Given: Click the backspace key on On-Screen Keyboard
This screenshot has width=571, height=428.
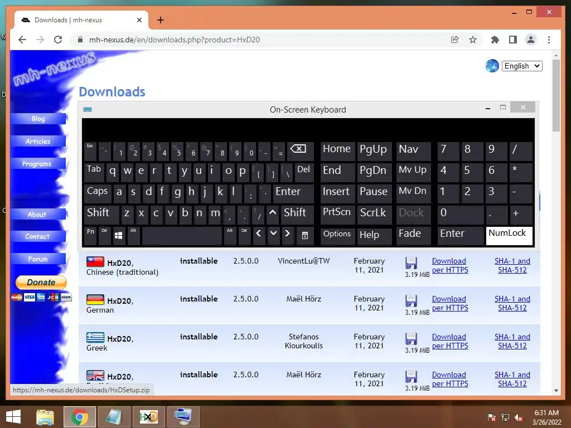Looking at the screenshot, I should pyautogui.click(x=300, y=152).
